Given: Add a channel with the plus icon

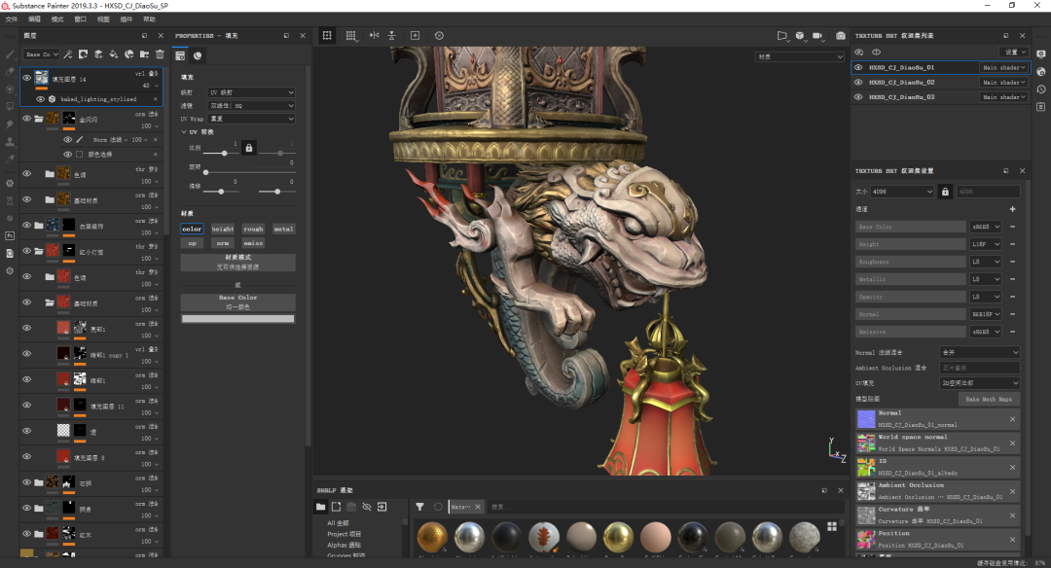Looking at the screenshot, I should click(1012, 209).
